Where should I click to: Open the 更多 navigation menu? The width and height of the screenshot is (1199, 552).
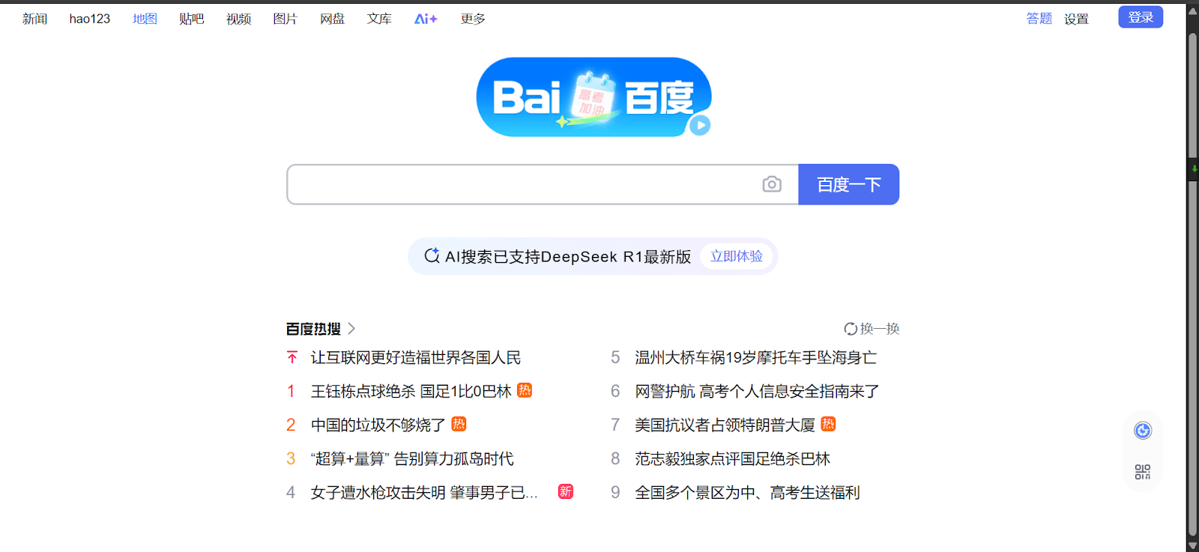pos(473,19)
